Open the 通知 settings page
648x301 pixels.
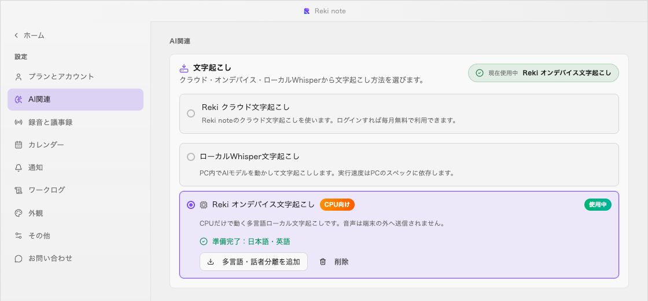click(75, 168)
